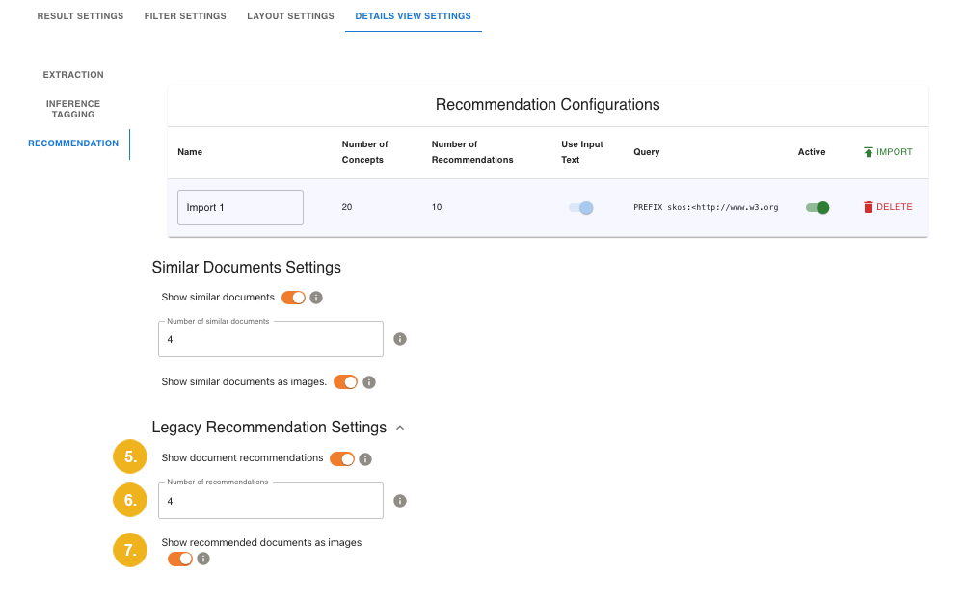Click info icon beside Show similar documents as images

click(368, 382)
